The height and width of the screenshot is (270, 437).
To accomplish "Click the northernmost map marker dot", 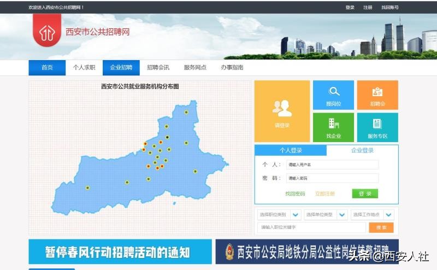I will (x=186, y=112).
